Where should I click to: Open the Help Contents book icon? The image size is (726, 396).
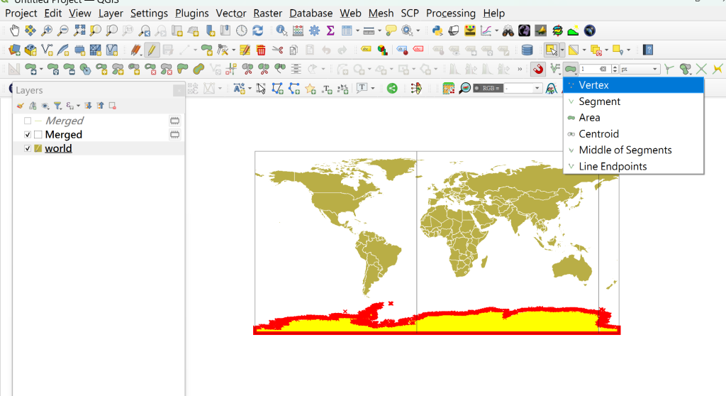pos(648,50)
